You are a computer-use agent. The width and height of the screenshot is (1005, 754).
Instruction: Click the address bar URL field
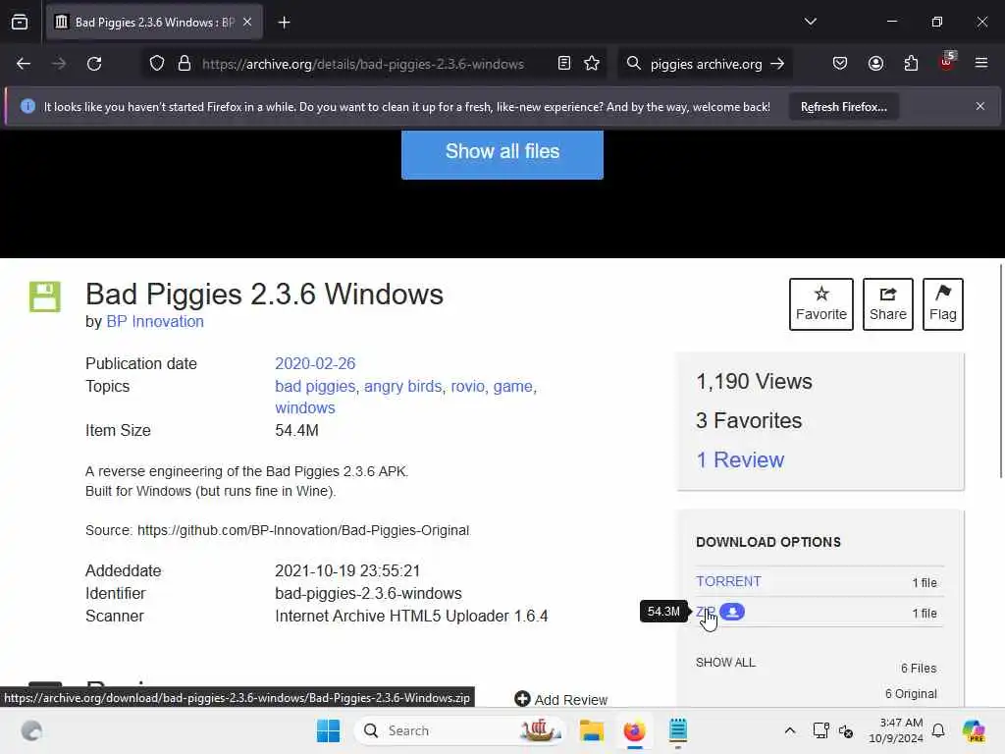click(363, 64)
